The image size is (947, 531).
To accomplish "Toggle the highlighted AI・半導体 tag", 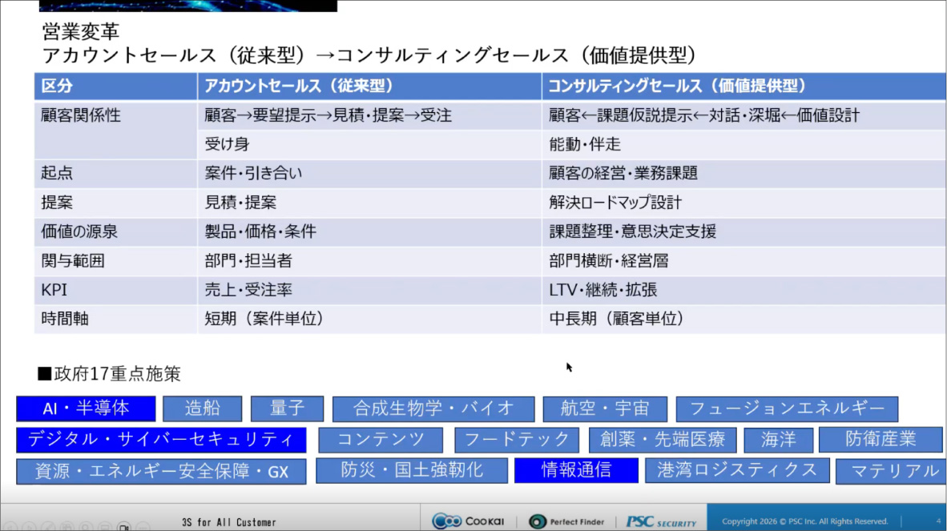I will point(87,408).
